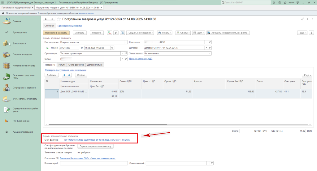Click the paperclip attached files icon
Viewport: 317px width, 171px height.
[x=116, y=33]
